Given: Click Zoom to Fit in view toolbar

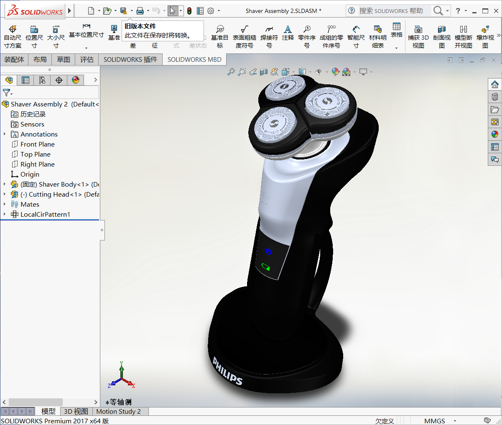Looking at the screenshot, I should (x=231, y=72).
